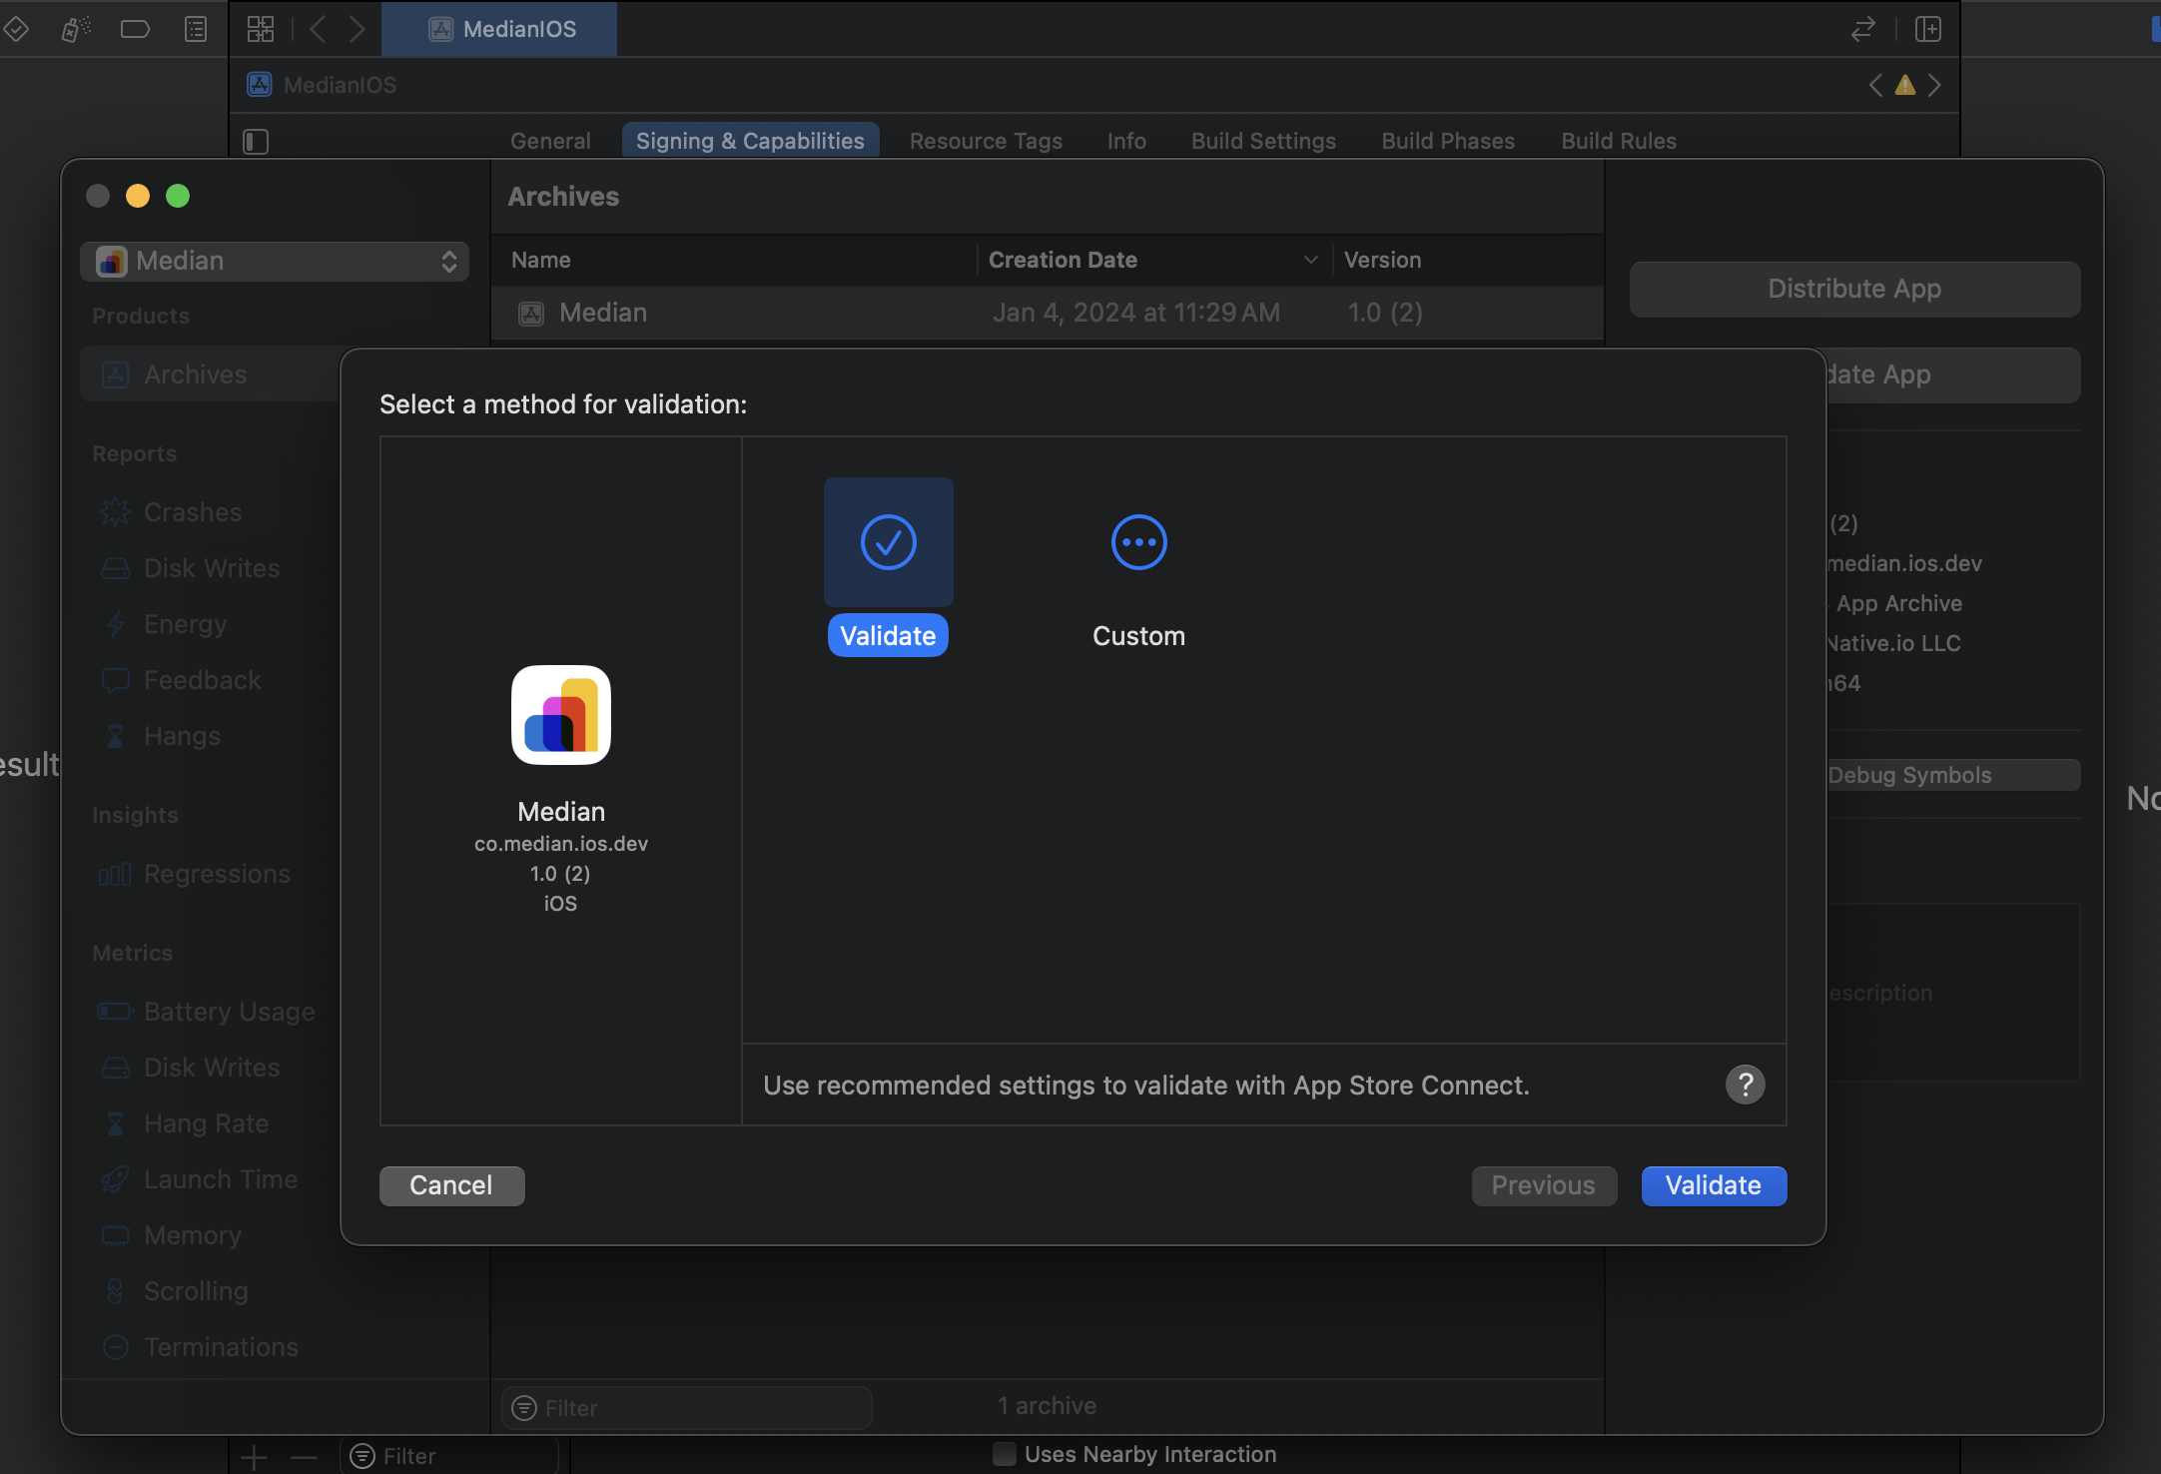Click the Previous button

click(x=1544, y=1185)
